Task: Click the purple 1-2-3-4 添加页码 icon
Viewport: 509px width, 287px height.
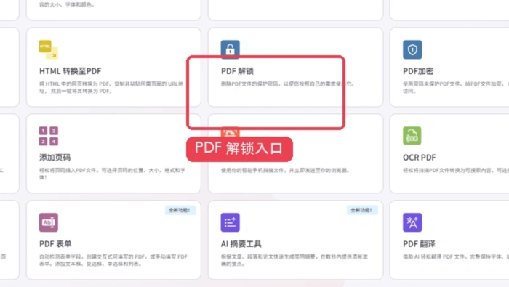Action: pos(49,136)
